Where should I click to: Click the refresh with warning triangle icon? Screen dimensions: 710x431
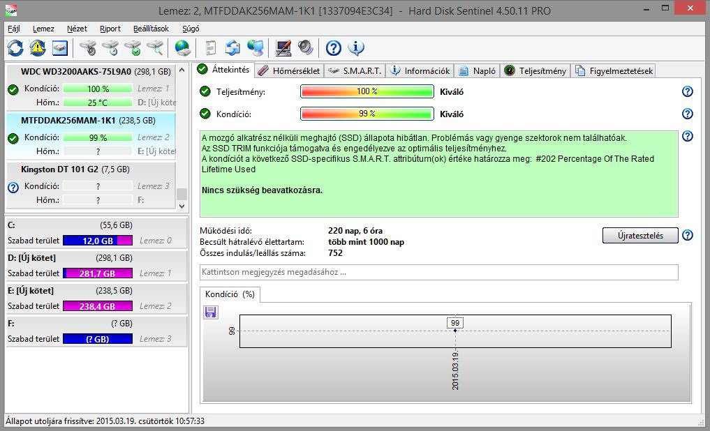38,48
